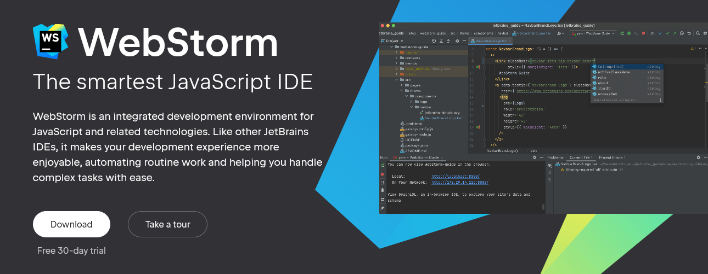Click the Rerun icon in Run tool window
This screenshot has height=274, width=708.
click(383, 165)
